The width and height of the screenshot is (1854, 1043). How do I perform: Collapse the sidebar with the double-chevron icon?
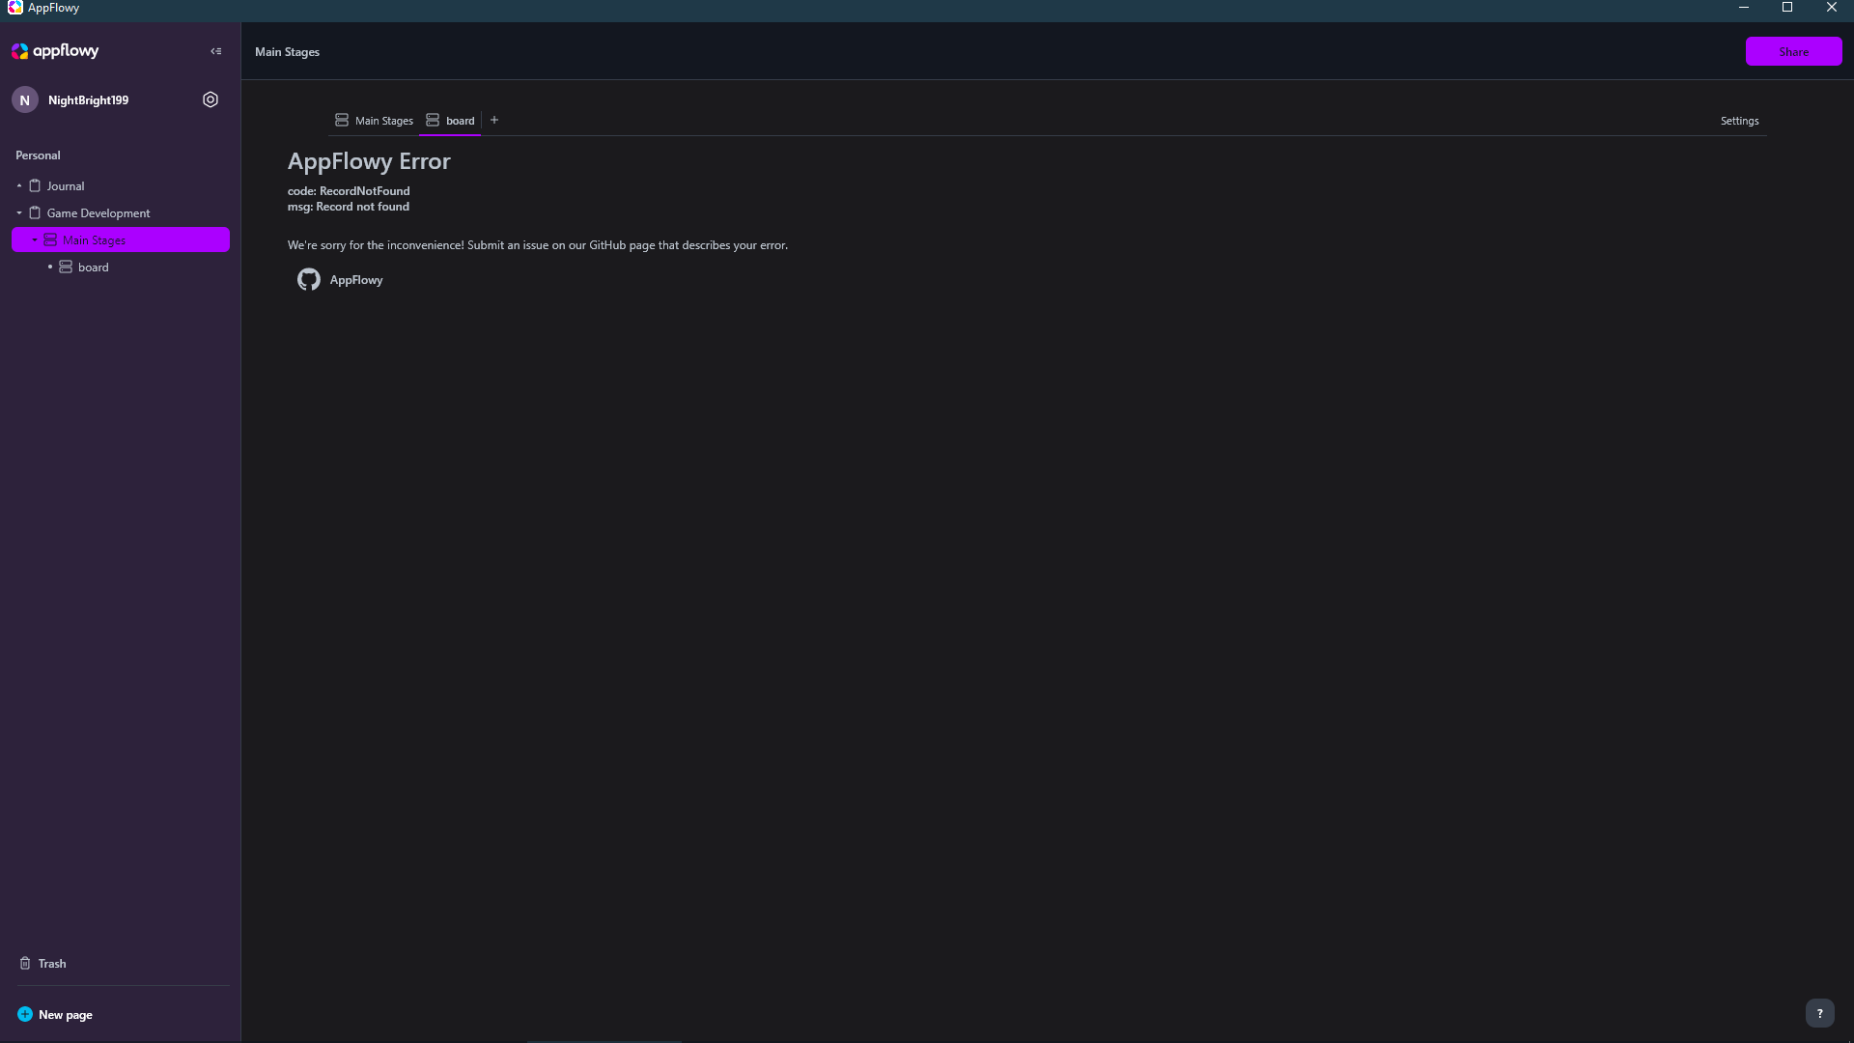[215, 51]
